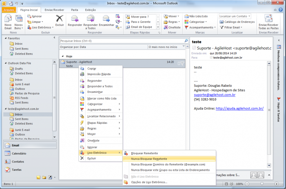Viewport: 286px width, 189px height.
Task: Select Bloquear Remetente in the submenu
Action: [169, 153]
